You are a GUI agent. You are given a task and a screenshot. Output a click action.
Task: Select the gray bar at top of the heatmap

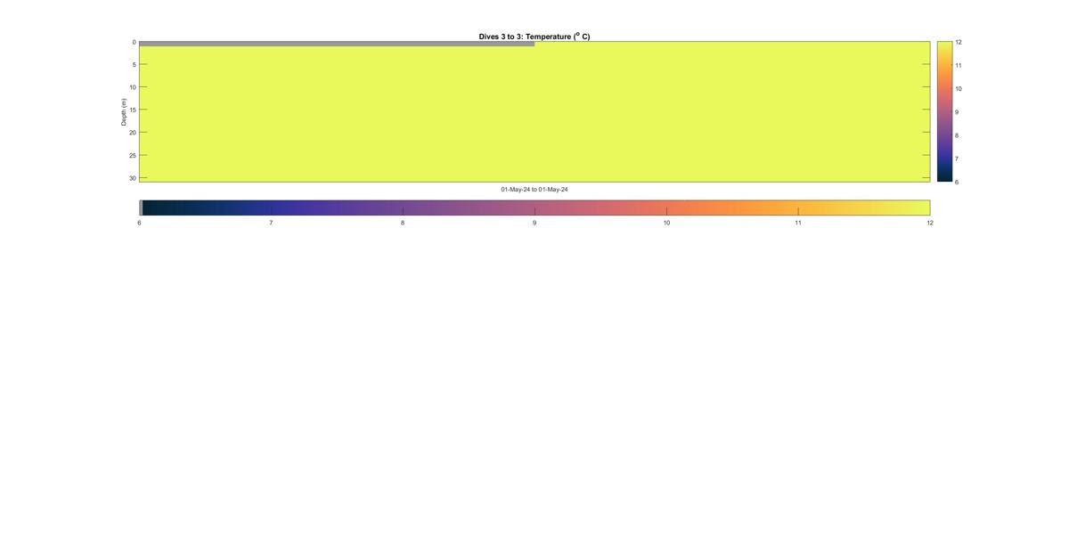pyautogui.click(x=337, y=44)
